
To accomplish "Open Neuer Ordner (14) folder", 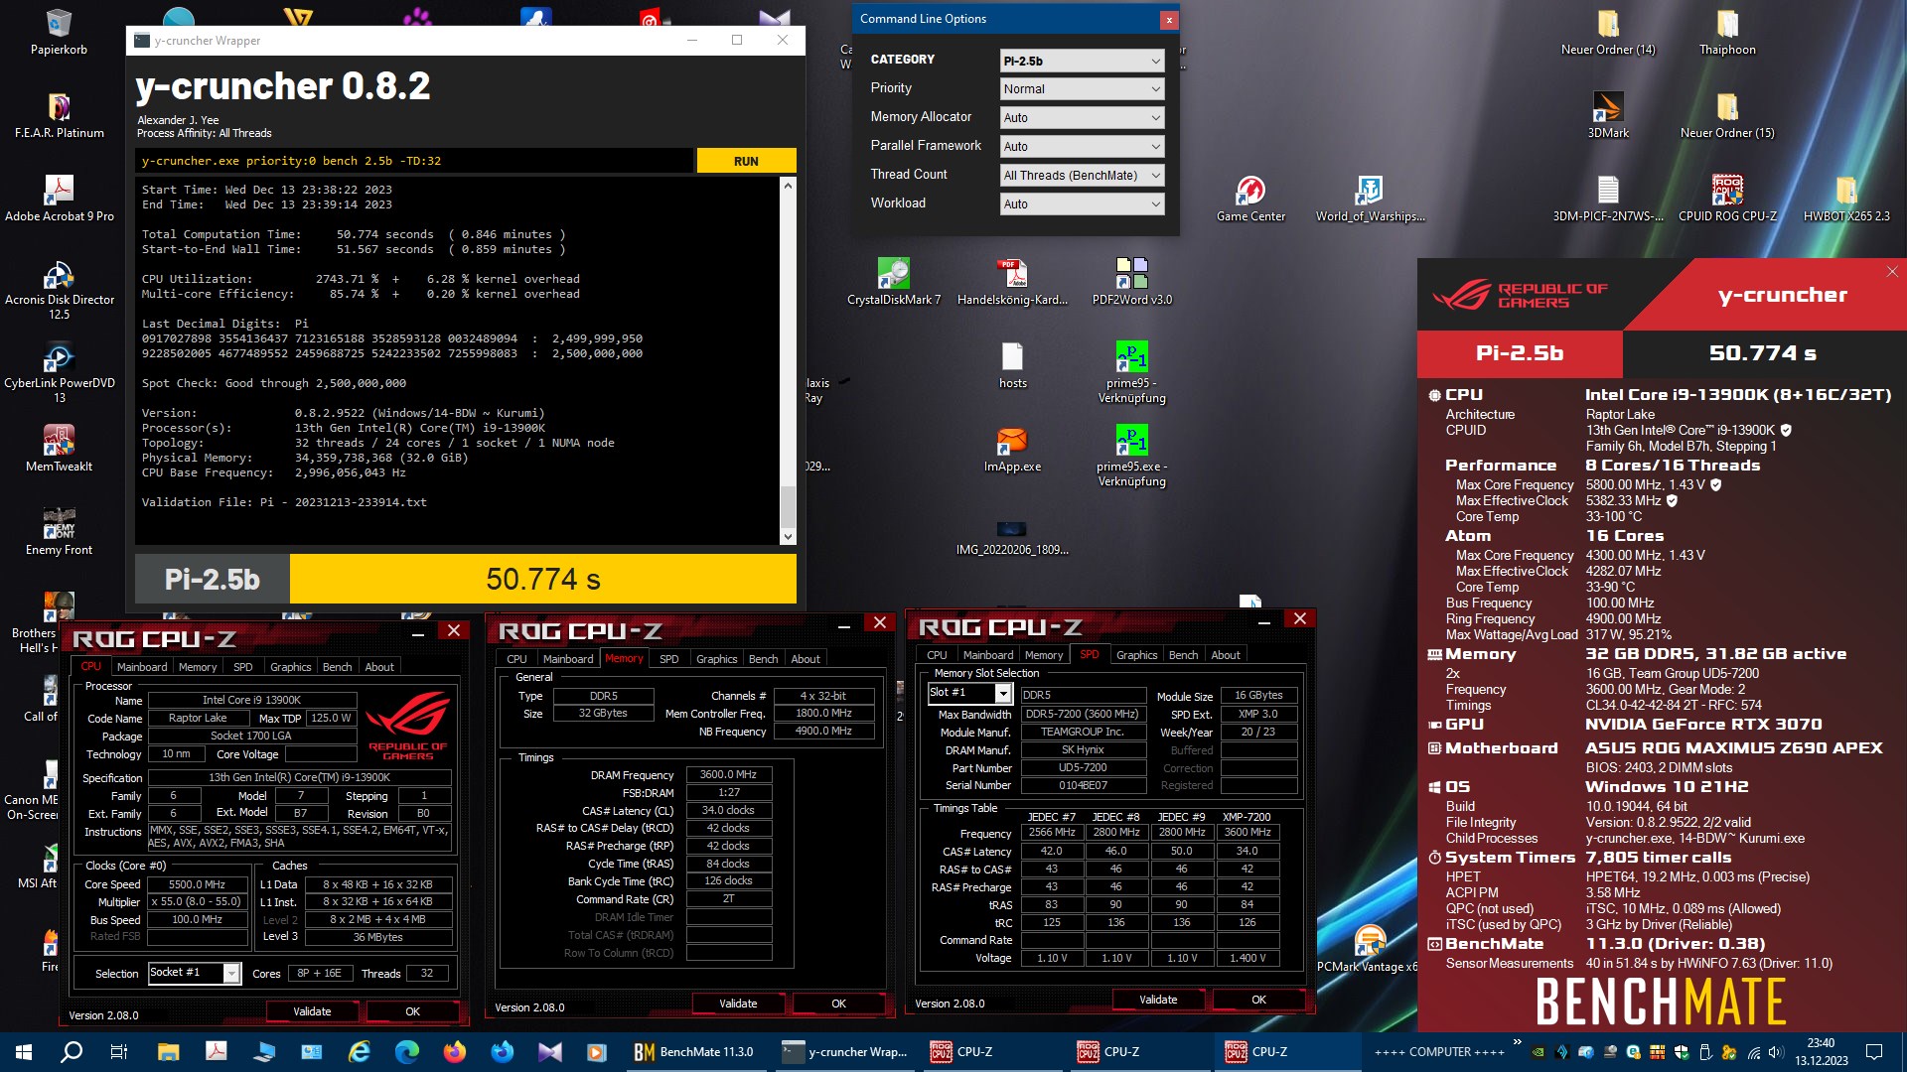I will click(1608, 31).
